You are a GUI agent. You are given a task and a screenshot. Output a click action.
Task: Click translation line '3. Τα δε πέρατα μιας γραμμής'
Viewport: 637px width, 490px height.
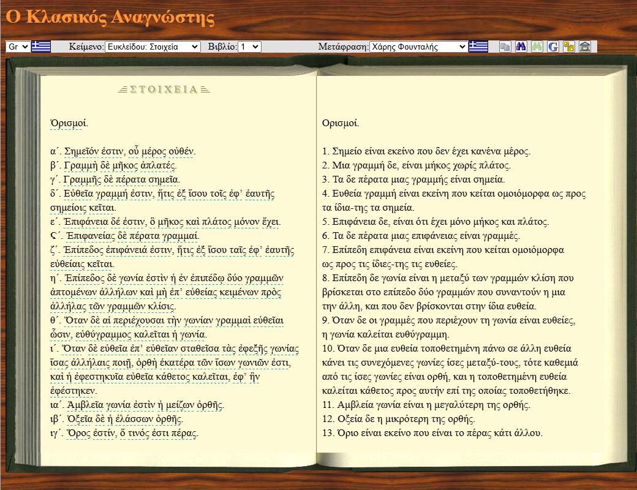point(413,179)
